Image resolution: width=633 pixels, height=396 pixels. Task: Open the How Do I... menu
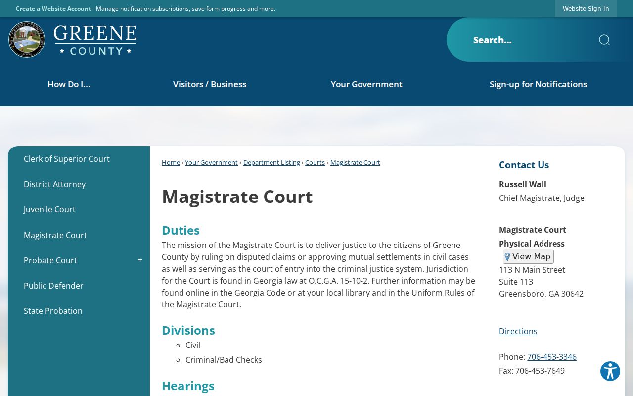(69, 84)
